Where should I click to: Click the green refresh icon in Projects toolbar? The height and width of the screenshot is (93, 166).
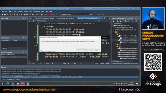(123, 21)
